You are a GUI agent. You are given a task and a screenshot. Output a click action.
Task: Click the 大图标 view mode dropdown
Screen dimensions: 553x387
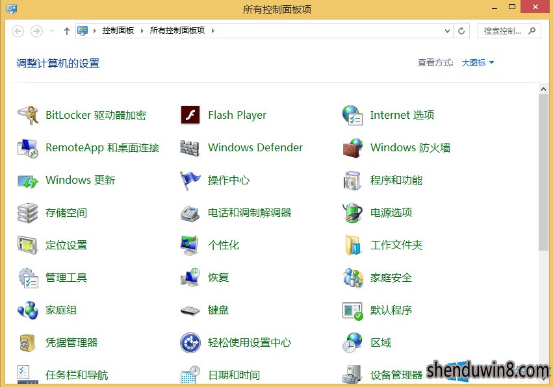[478, 63]
